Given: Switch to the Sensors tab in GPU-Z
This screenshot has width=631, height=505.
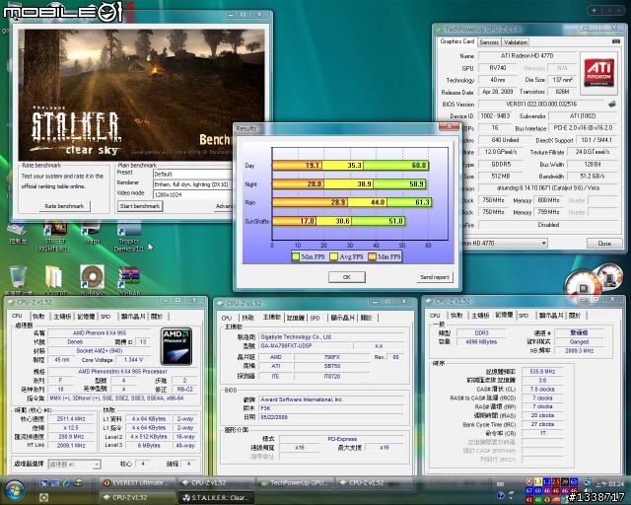Looking at the screenshot, I should (x=489, y=41).
